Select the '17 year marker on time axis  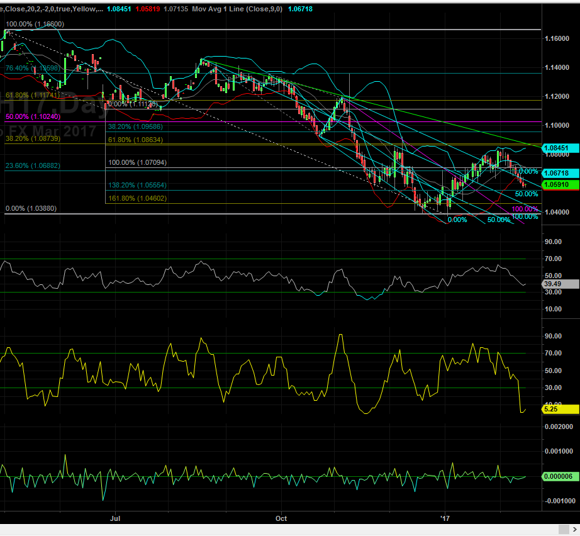click(x=445, y=518)
